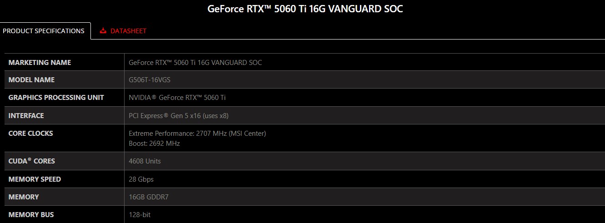
Task: Click the Extreme Performance 2707 MHz line
Action: click(197, 134)
